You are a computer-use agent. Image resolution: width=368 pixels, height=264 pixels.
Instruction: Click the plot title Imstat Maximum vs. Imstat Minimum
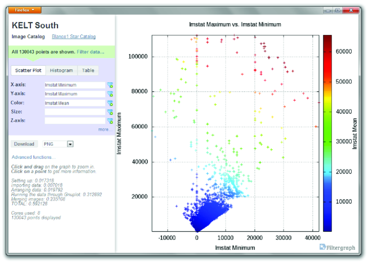(x=235, y=24)
